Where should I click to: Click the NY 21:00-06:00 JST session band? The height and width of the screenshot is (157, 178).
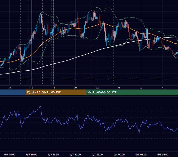(x=132, y=92)
